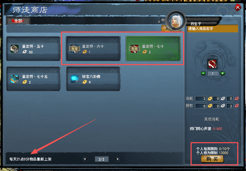Click the selected item preview icon

(213, 64)
